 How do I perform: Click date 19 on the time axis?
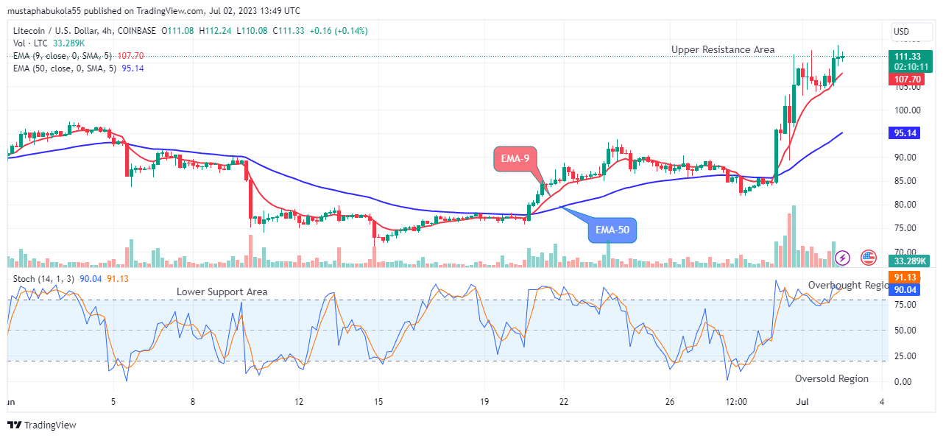484,402
